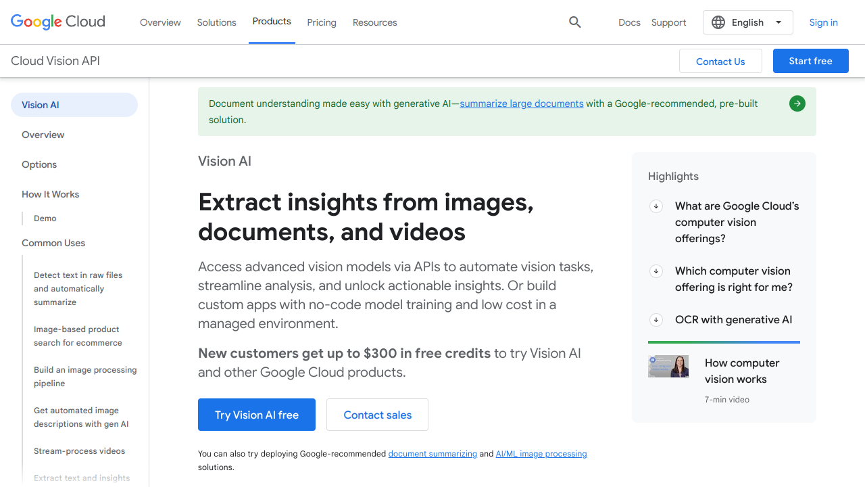Open the Solutions menu
865x487 pixels.
point(217,22)
